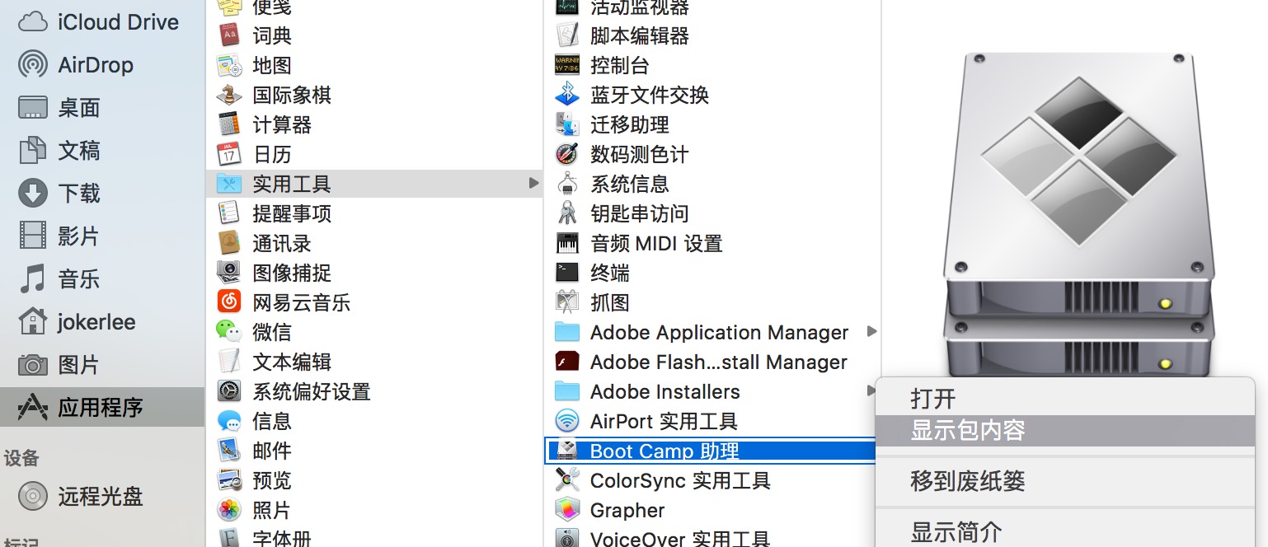Select AirDrop in the sidebar
The height and width of the screenshot is (547, 1268).
point(76,65)
